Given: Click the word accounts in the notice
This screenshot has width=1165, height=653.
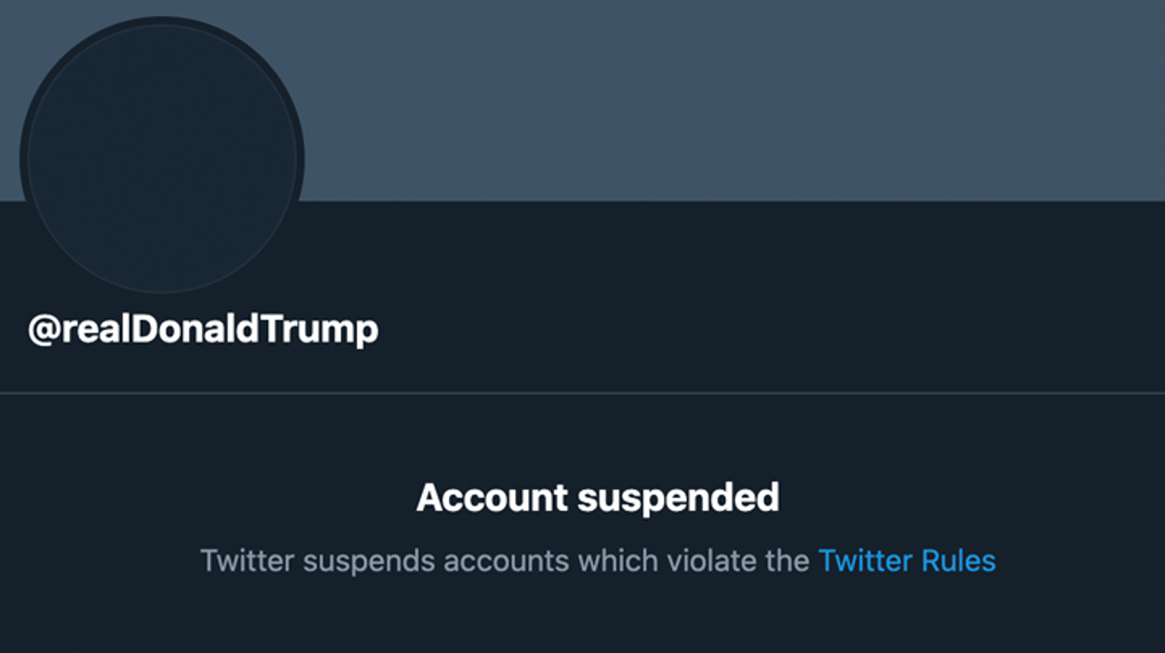Looking at the screenshot, I should pos(506,562).
